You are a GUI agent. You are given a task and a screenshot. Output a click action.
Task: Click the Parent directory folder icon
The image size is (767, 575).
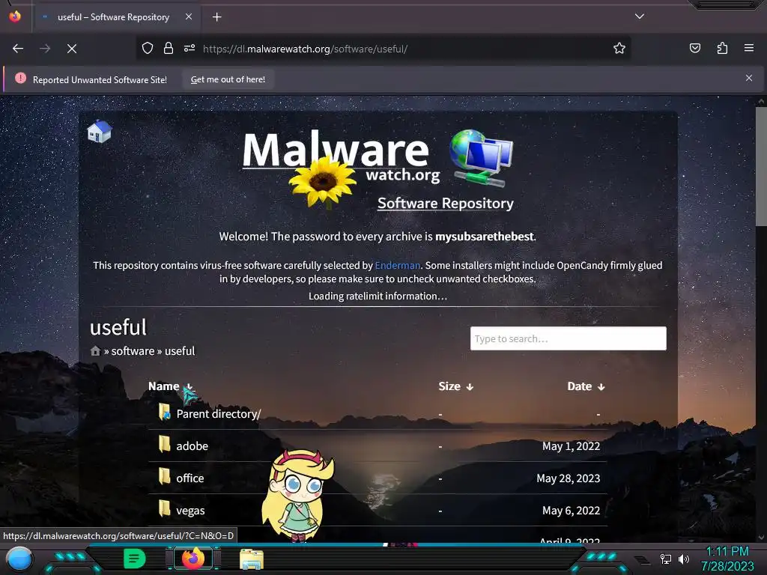point(165,413)
